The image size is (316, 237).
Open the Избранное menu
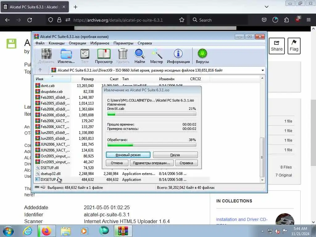(100, 43)
